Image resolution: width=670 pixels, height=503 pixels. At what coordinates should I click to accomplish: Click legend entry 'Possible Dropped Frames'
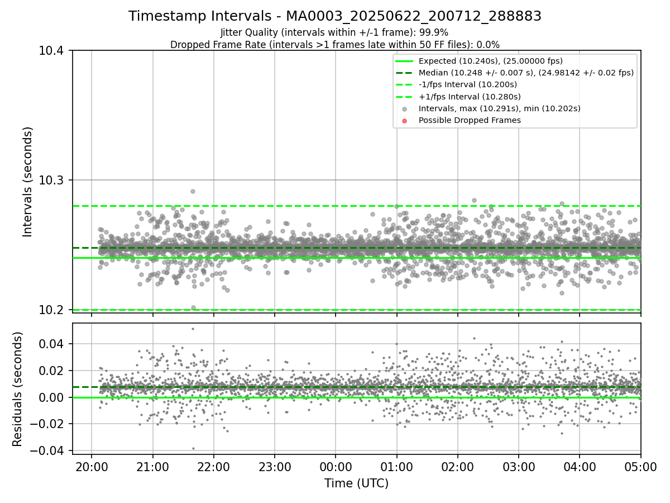470,120
